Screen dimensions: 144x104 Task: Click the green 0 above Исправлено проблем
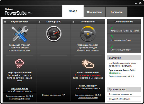coord(112,37)
